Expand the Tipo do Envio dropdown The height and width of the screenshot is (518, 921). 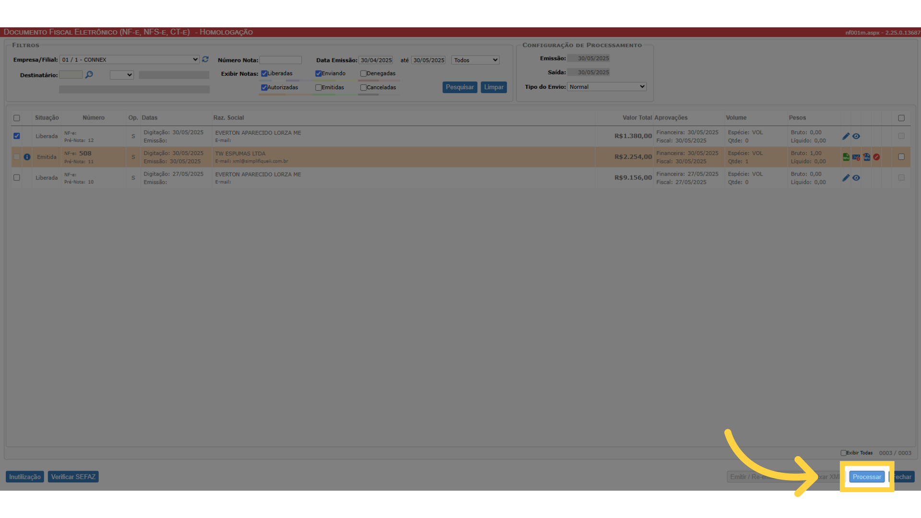(x=606, y=87)
